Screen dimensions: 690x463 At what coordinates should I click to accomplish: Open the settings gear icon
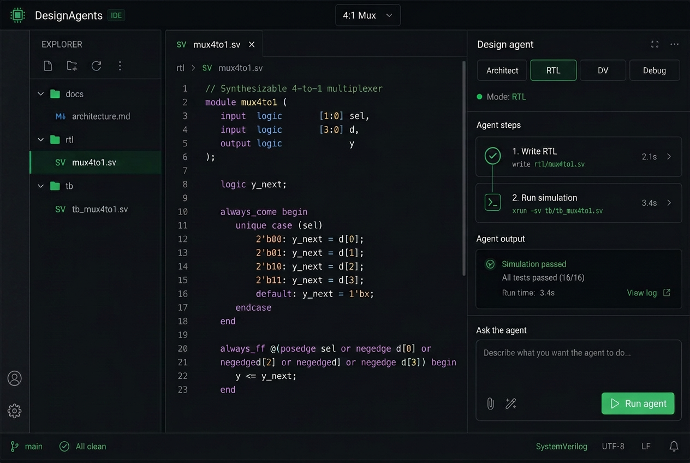click(x=15, y=411)
